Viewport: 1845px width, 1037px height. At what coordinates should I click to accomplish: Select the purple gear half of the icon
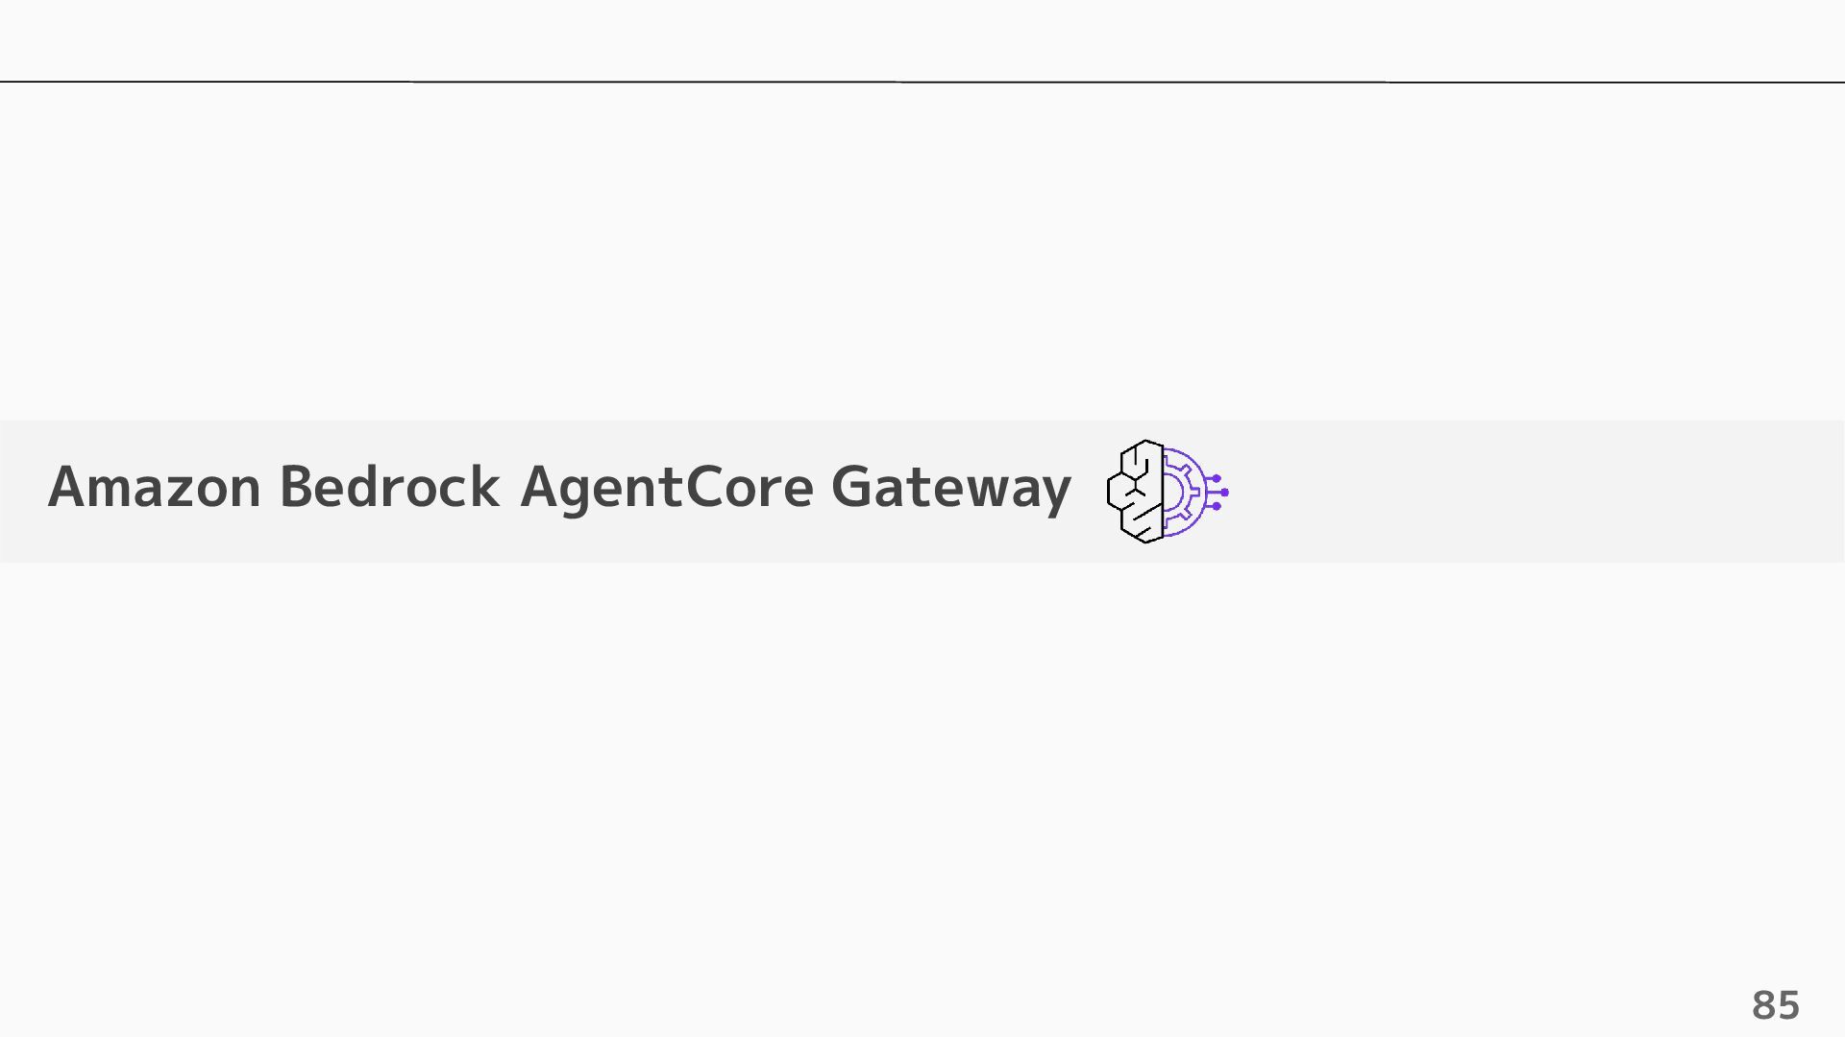coord(1184,492)
